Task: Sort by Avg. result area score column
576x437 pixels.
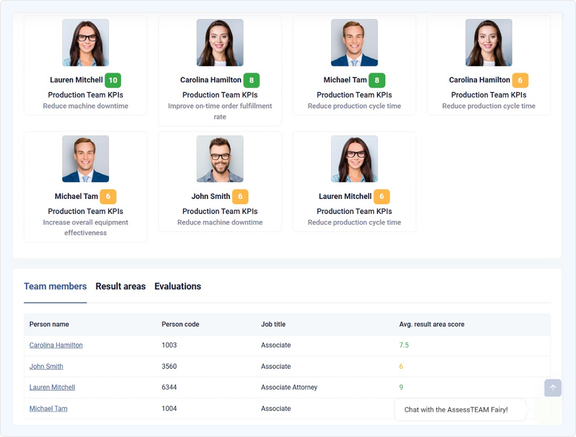Action: tap(431, 324)
